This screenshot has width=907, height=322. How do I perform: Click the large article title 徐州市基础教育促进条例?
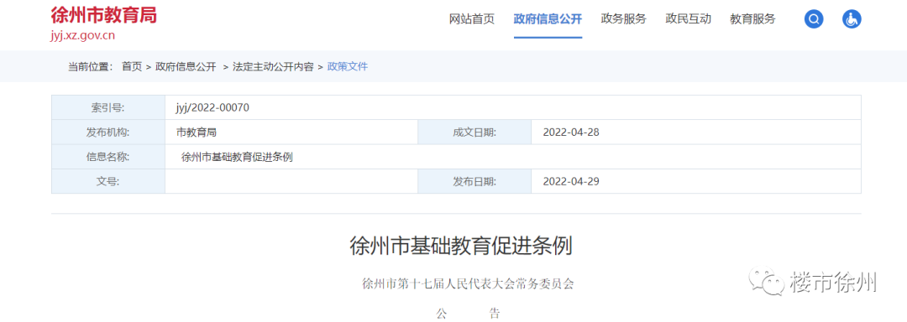click(x=461, y=246)
